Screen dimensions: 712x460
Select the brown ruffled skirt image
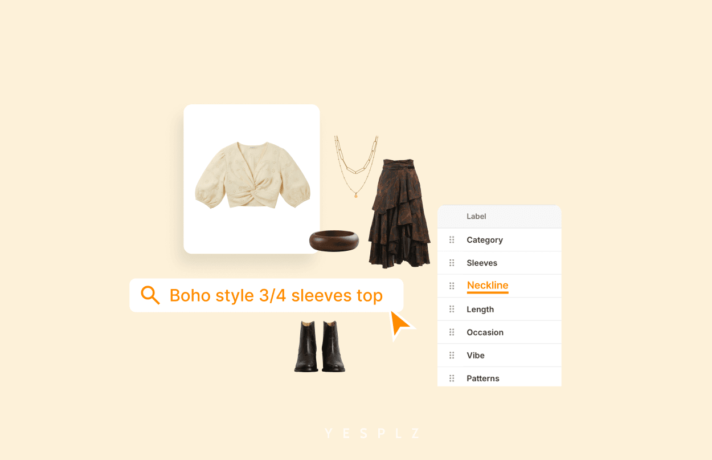click(x=399, y=214)
